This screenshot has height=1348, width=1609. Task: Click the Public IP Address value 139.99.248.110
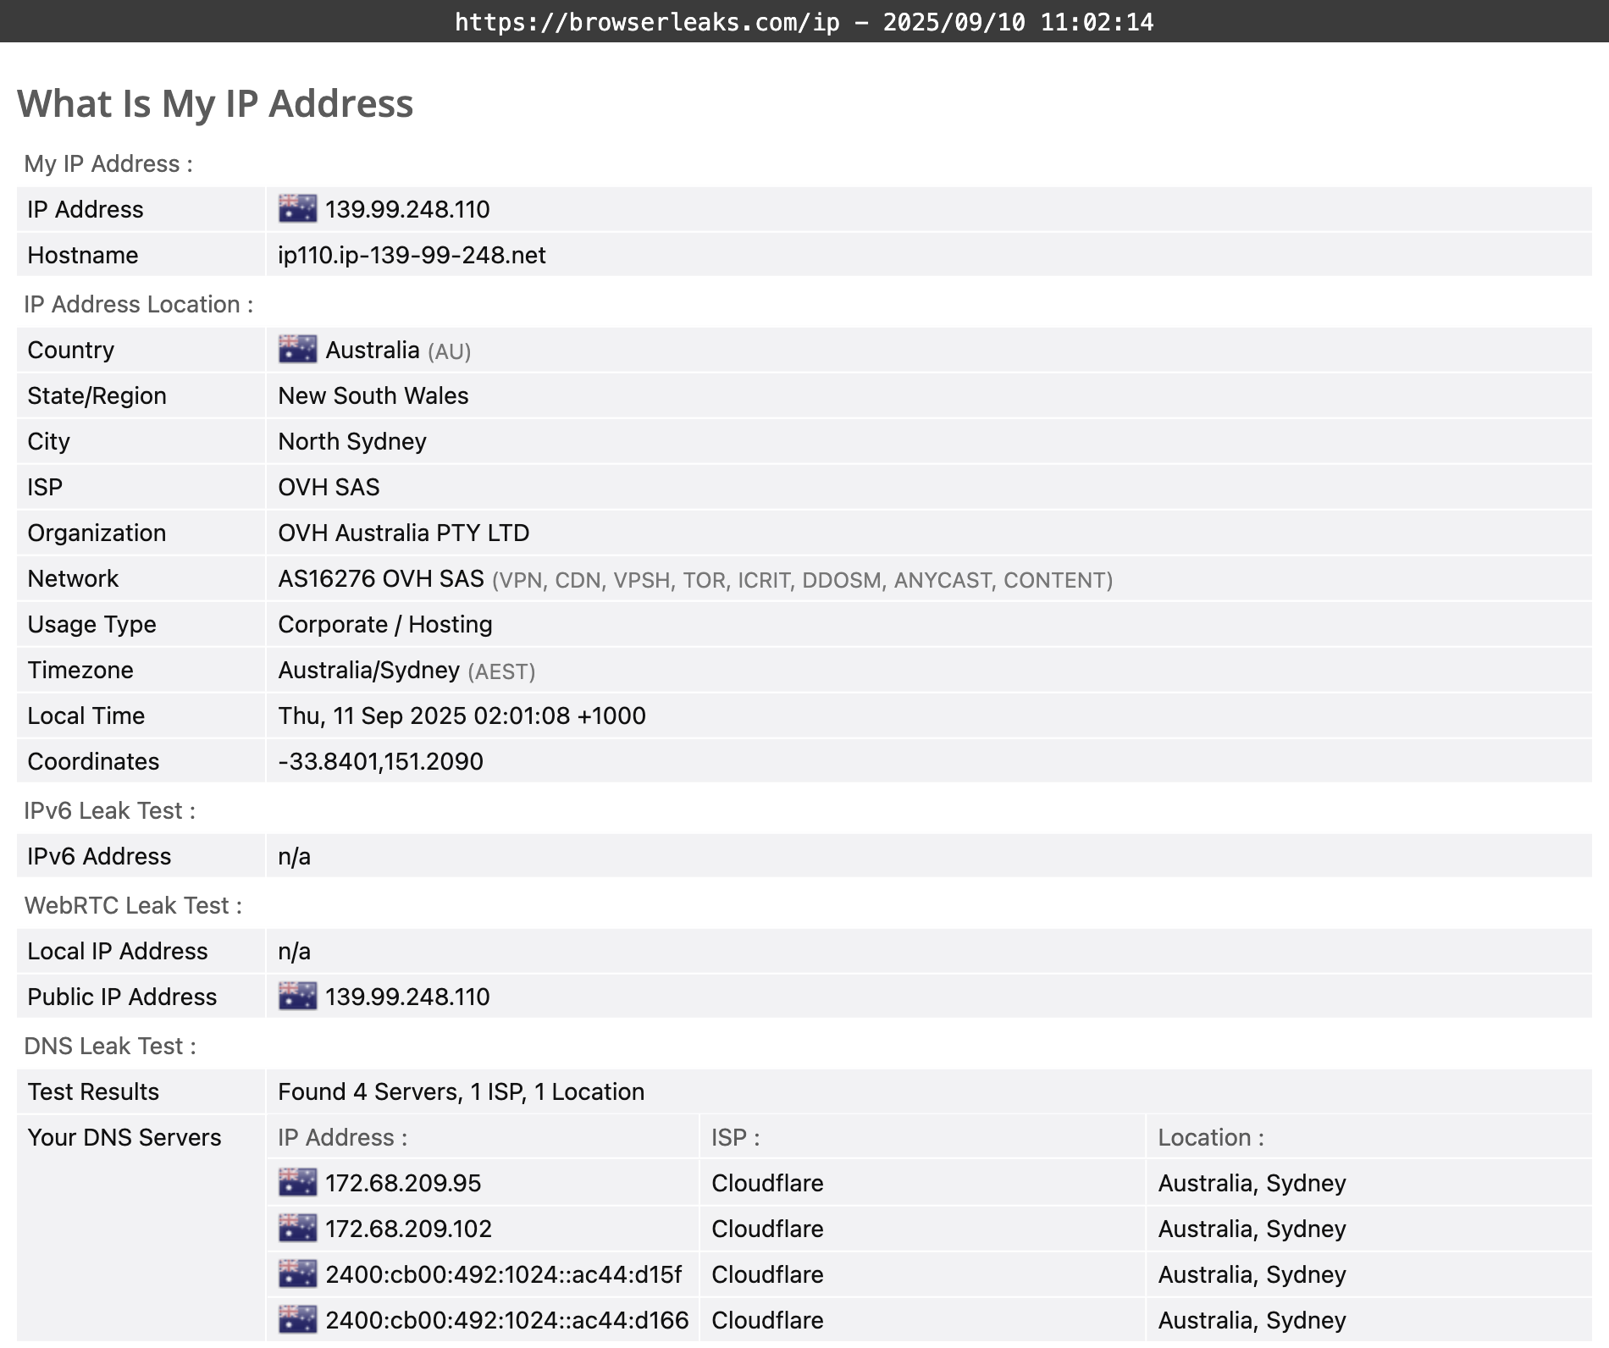coord(407,997)
